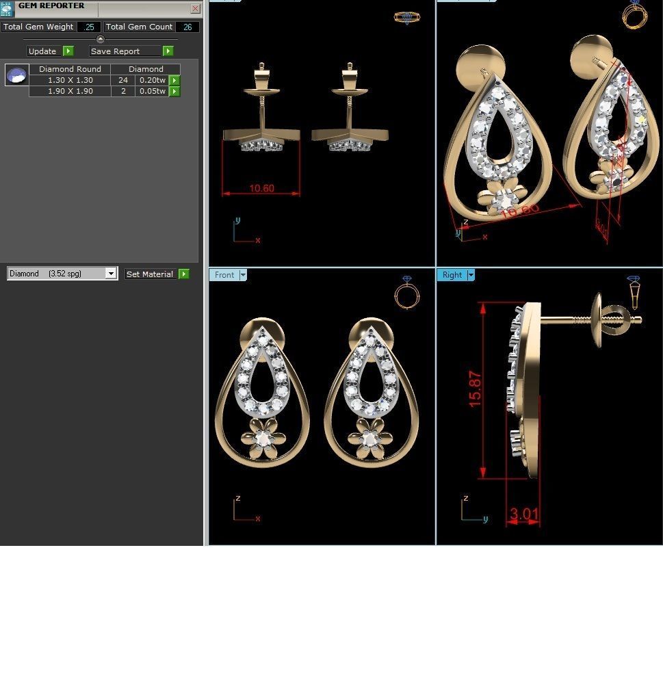The image size is (663, 695).
Task: Click the 0.05tw weight cell
Action: [152, 91]
